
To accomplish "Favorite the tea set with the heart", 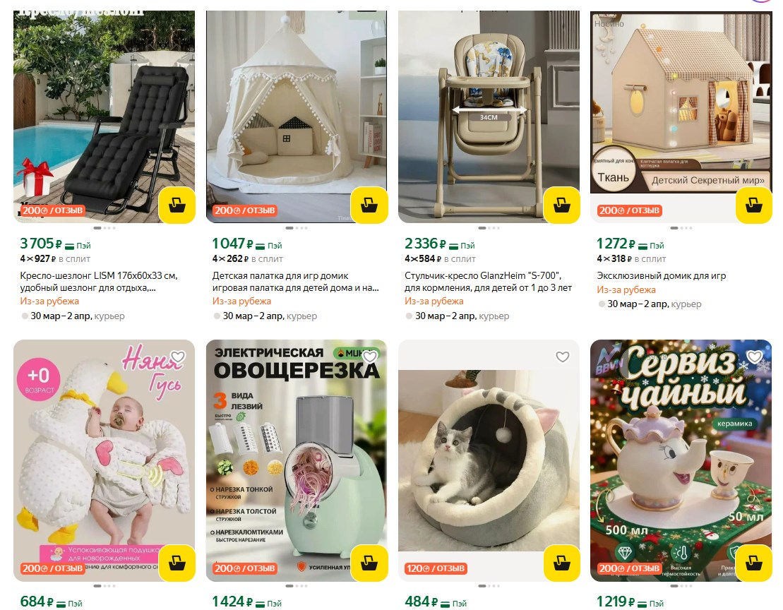I will click(x=755, y=357).
